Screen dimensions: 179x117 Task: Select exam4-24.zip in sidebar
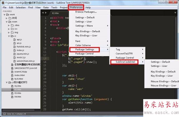[21, 72]
